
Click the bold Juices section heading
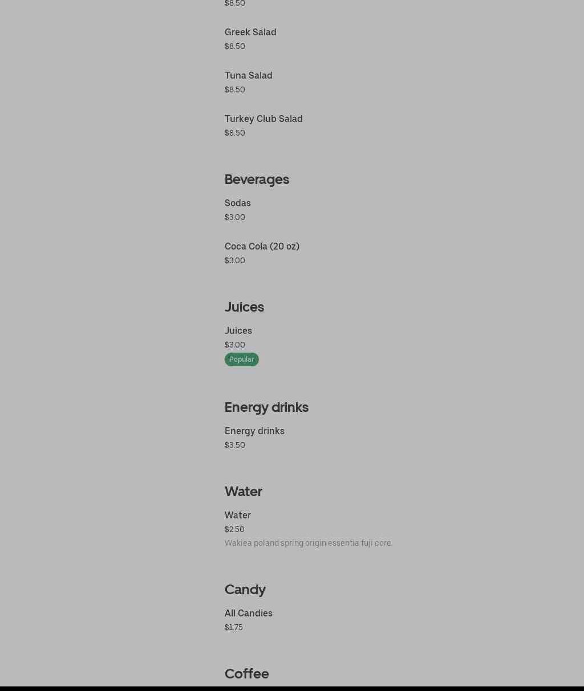point(244,307)
